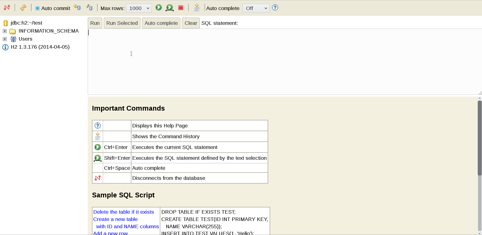
Task: Click the 'Create a new table' link
Action: click(115, 219)
